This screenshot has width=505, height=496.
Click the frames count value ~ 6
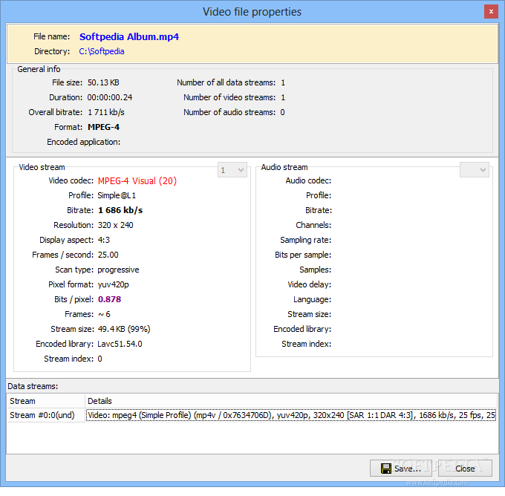[x=104, y=314]
